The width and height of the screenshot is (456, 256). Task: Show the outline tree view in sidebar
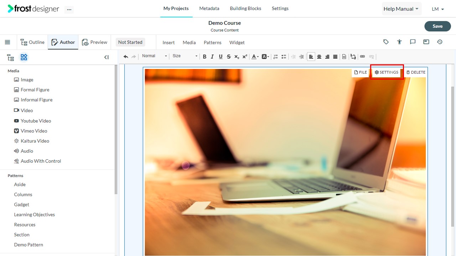point(11,57)
